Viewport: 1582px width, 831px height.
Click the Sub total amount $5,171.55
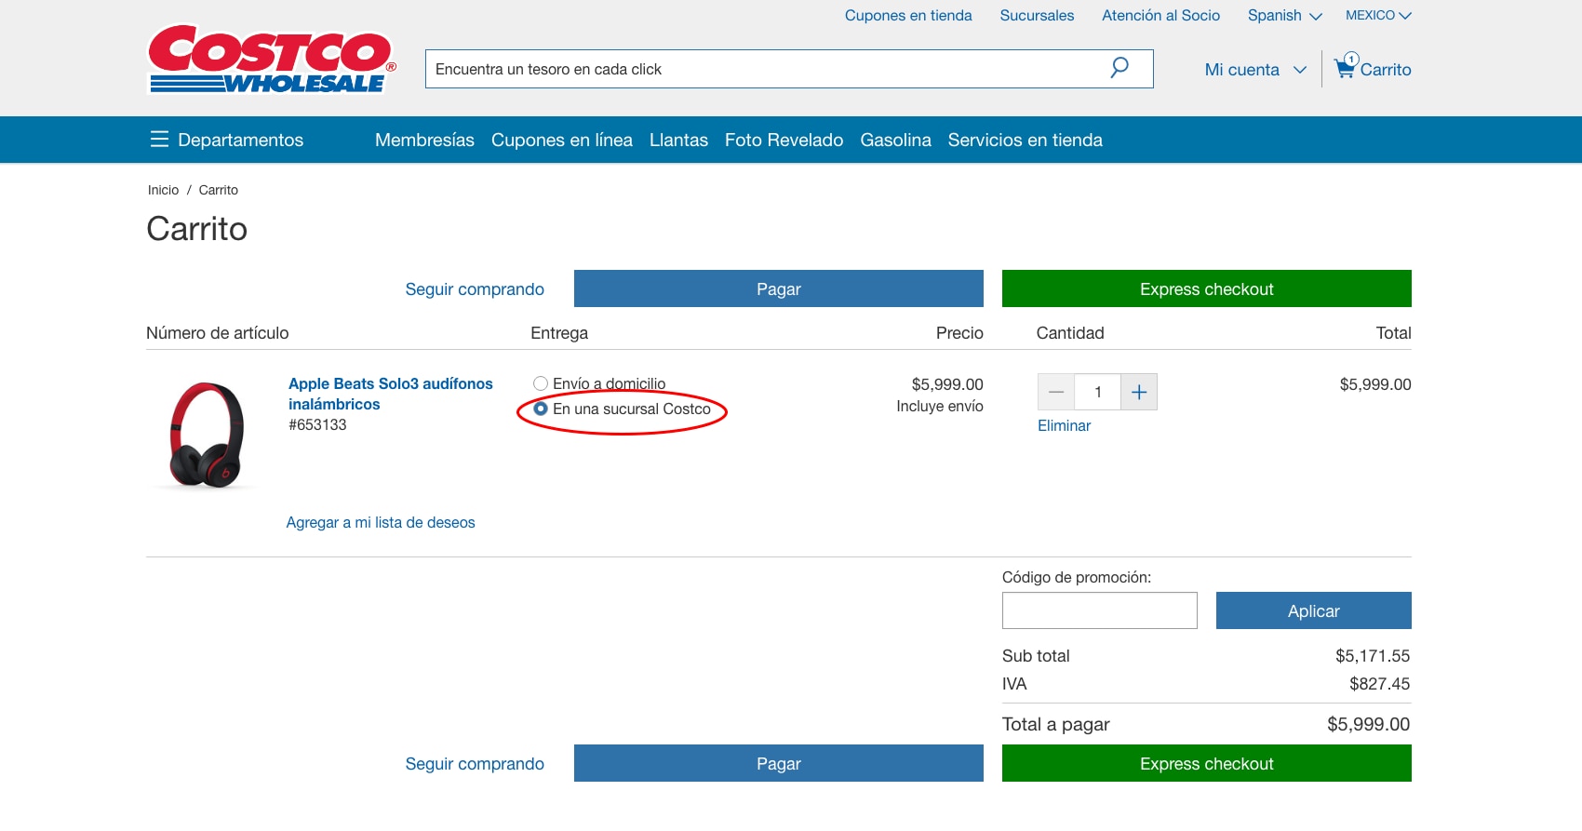tap(1373, 656)
